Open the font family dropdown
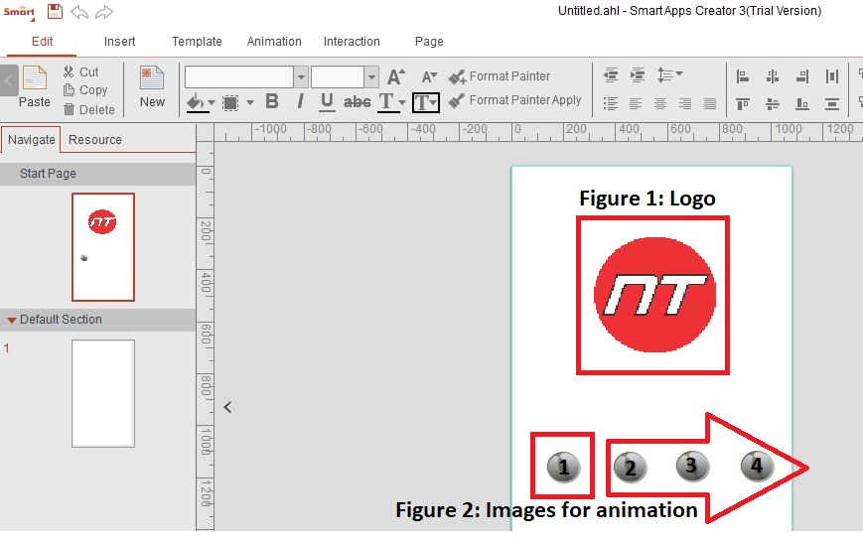Viewport: 863px width, 544px height. tap(301, 77)
